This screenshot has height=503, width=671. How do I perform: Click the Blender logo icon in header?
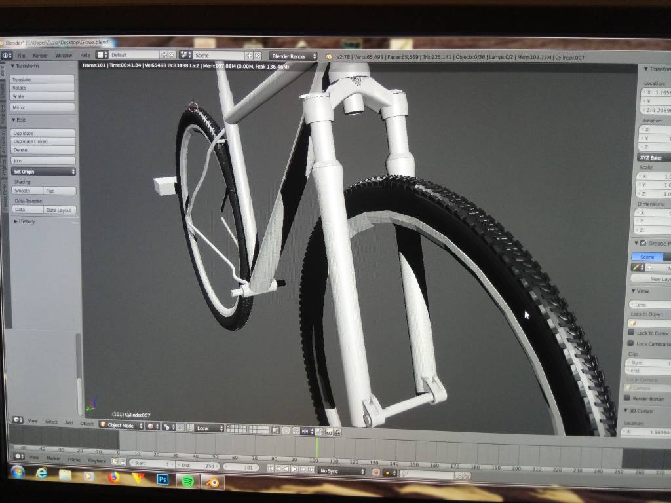(329, 56)
